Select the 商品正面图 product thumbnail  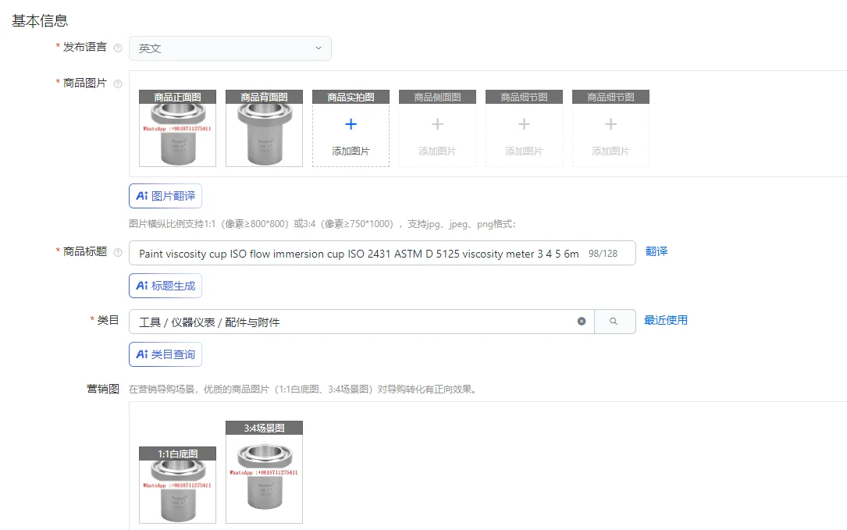(x=178, y=129)
